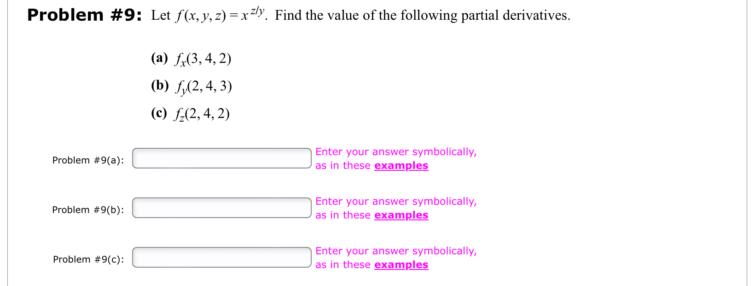Click the label Problem #9(a):

click(88, 160)
